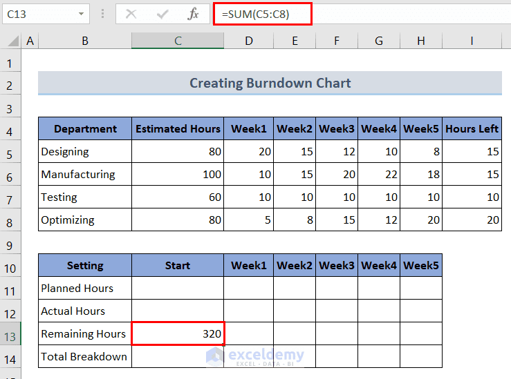511x379 pixels.
Task: Select column B header
Action: click(x=85, y=41)
